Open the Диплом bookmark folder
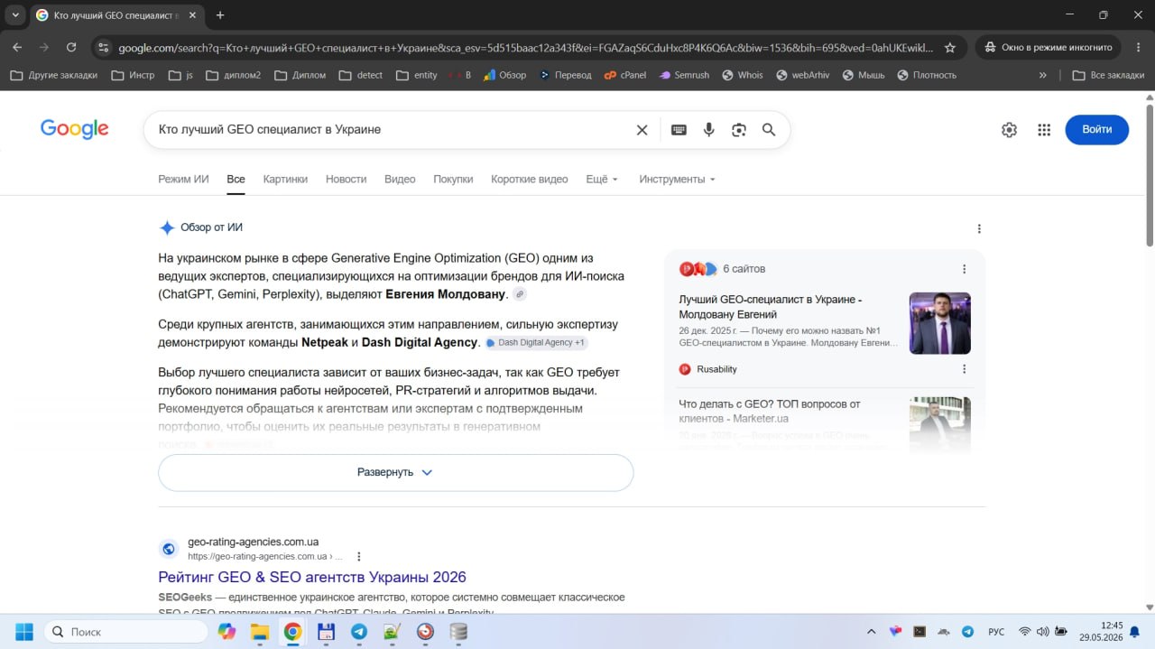The image size is (1155, 649). [x=300, y=75]
